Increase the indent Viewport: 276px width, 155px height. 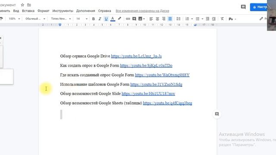(214, 19)
